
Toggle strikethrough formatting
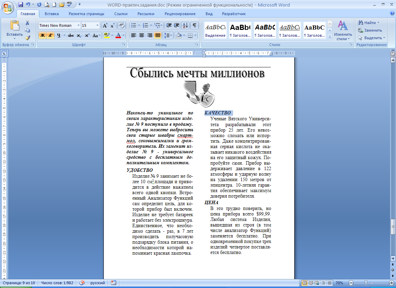click(71, 36)
